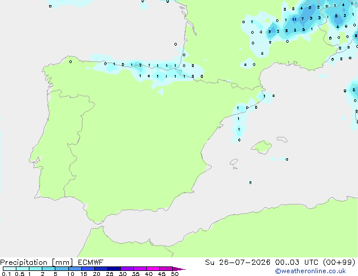This screenshot has width=358, height=276.
Task: Choose the 15–20 mm legend swatch
Action: pyautogui.click(x=88, y=269)
